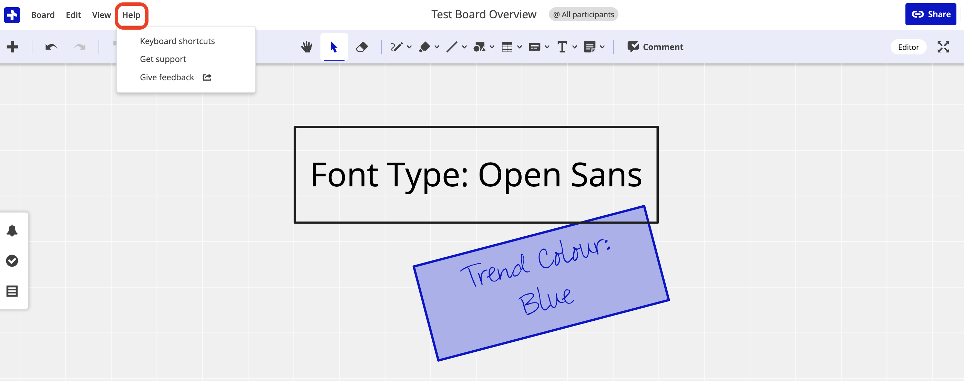Click the undo arrow icon
The height and width of the screenshot is (381, 964).
pos(51,47)
